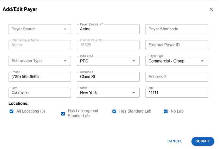
Task: Expand the Submission Type dropdown
Action: pyautogui.click(x=40, y=61)
